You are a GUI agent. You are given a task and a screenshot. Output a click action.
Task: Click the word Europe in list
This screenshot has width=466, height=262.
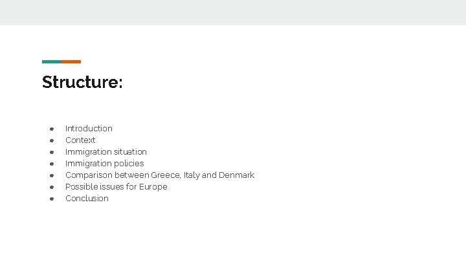coord(153,187)
